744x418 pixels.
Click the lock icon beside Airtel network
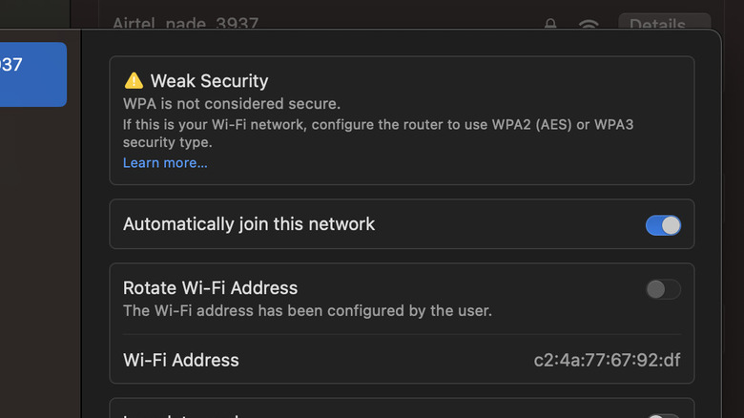(550, 24)
